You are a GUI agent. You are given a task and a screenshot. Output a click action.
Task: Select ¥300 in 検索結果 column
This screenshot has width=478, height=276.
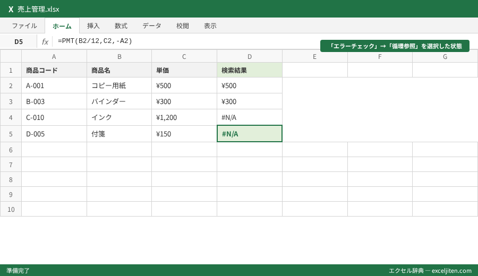250,101
